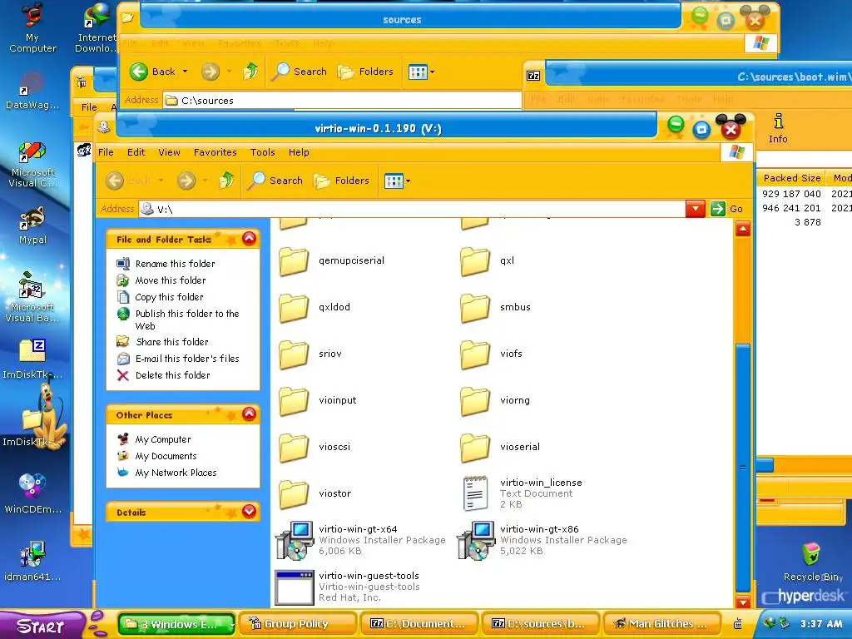852x639 pixels.
Task: Click Up icon in sources window
Action: tap(250, 72)
